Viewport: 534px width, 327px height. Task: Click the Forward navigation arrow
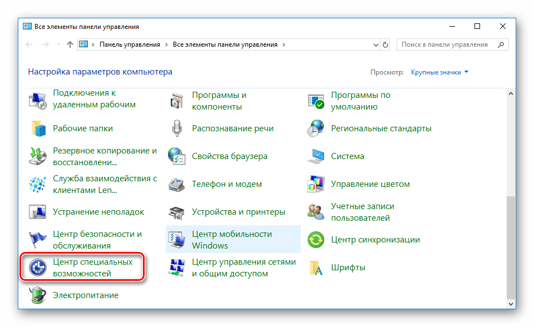click(x=45, y=44)
